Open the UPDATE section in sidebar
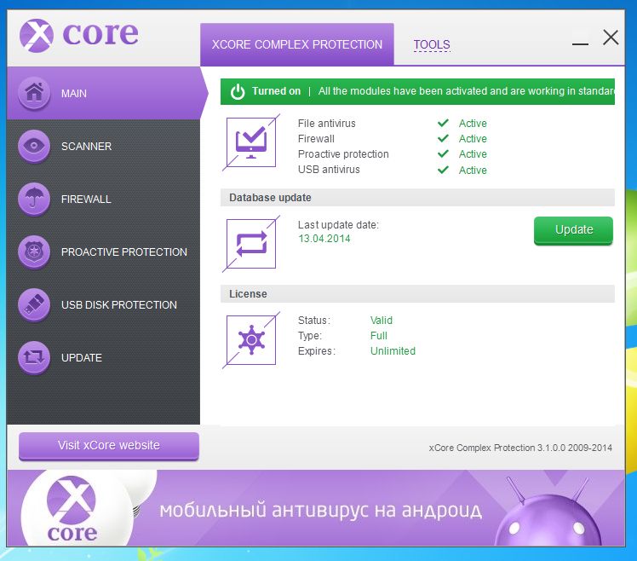 pyautogui.click(x=81, y=358)
